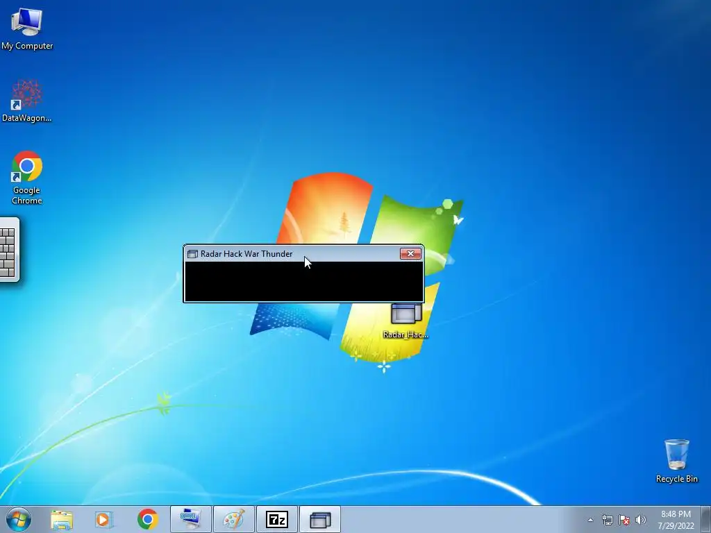Select the DataWagon desktop shortcut
This screenshot has width=711, height=533.
[27, 101]
